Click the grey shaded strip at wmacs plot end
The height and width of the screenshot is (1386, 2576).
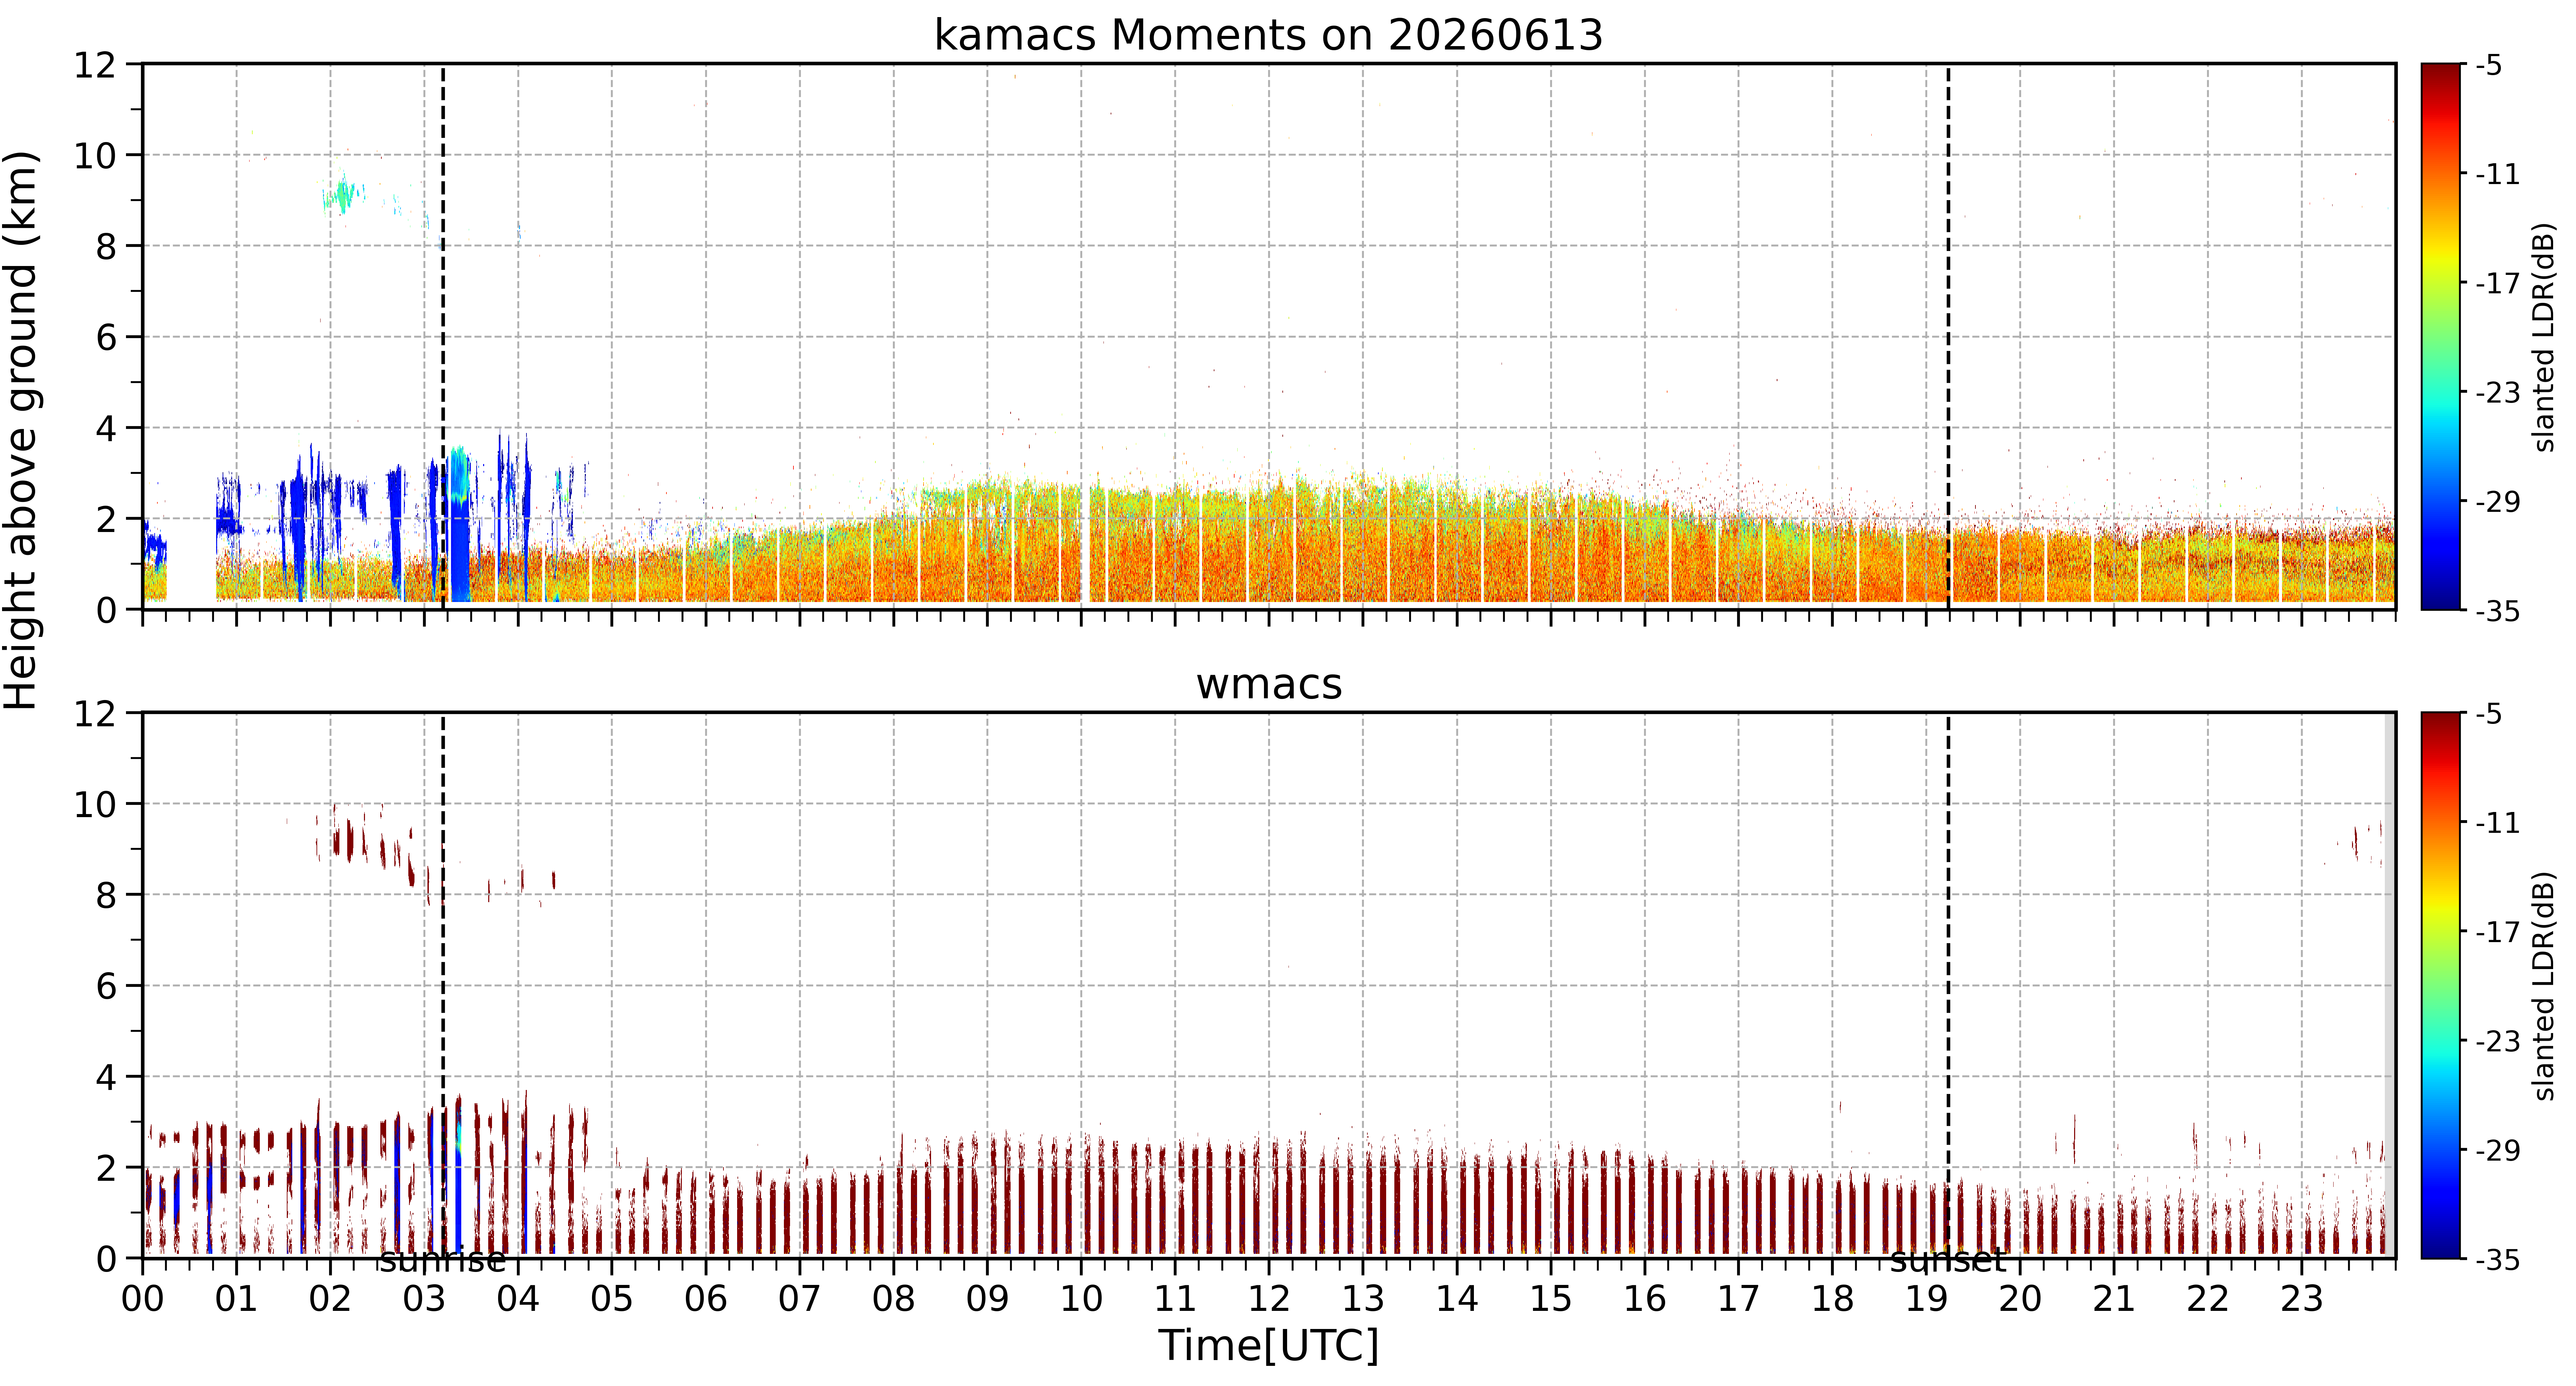(2390, 985)
